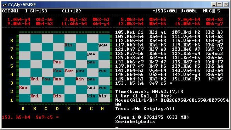Click the black king on g1

tap(91, 96)
